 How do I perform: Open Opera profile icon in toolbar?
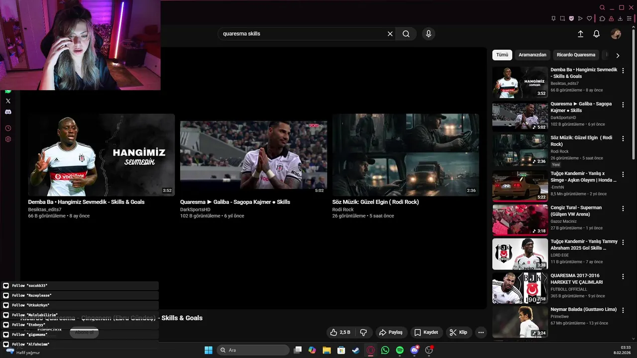[x=611, y=18]
